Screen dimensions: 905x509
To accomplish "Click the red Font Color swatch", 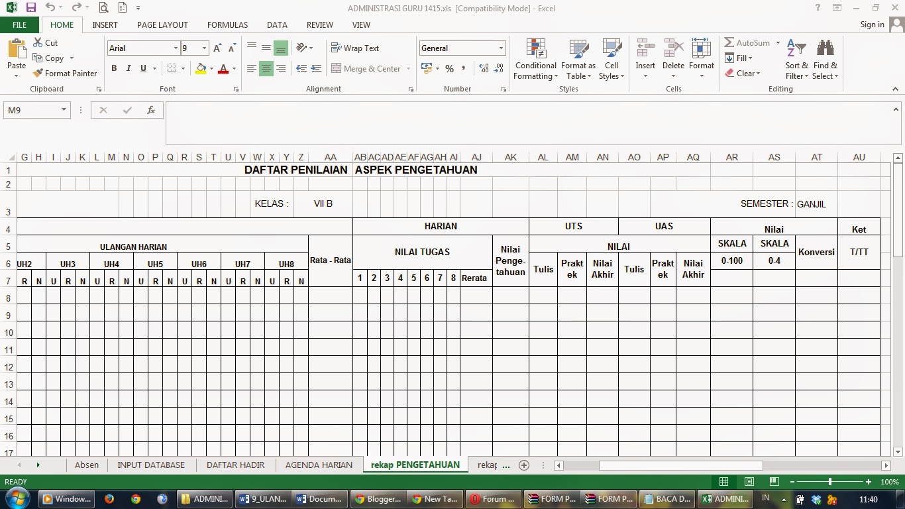I will click(x=223, y=68).
